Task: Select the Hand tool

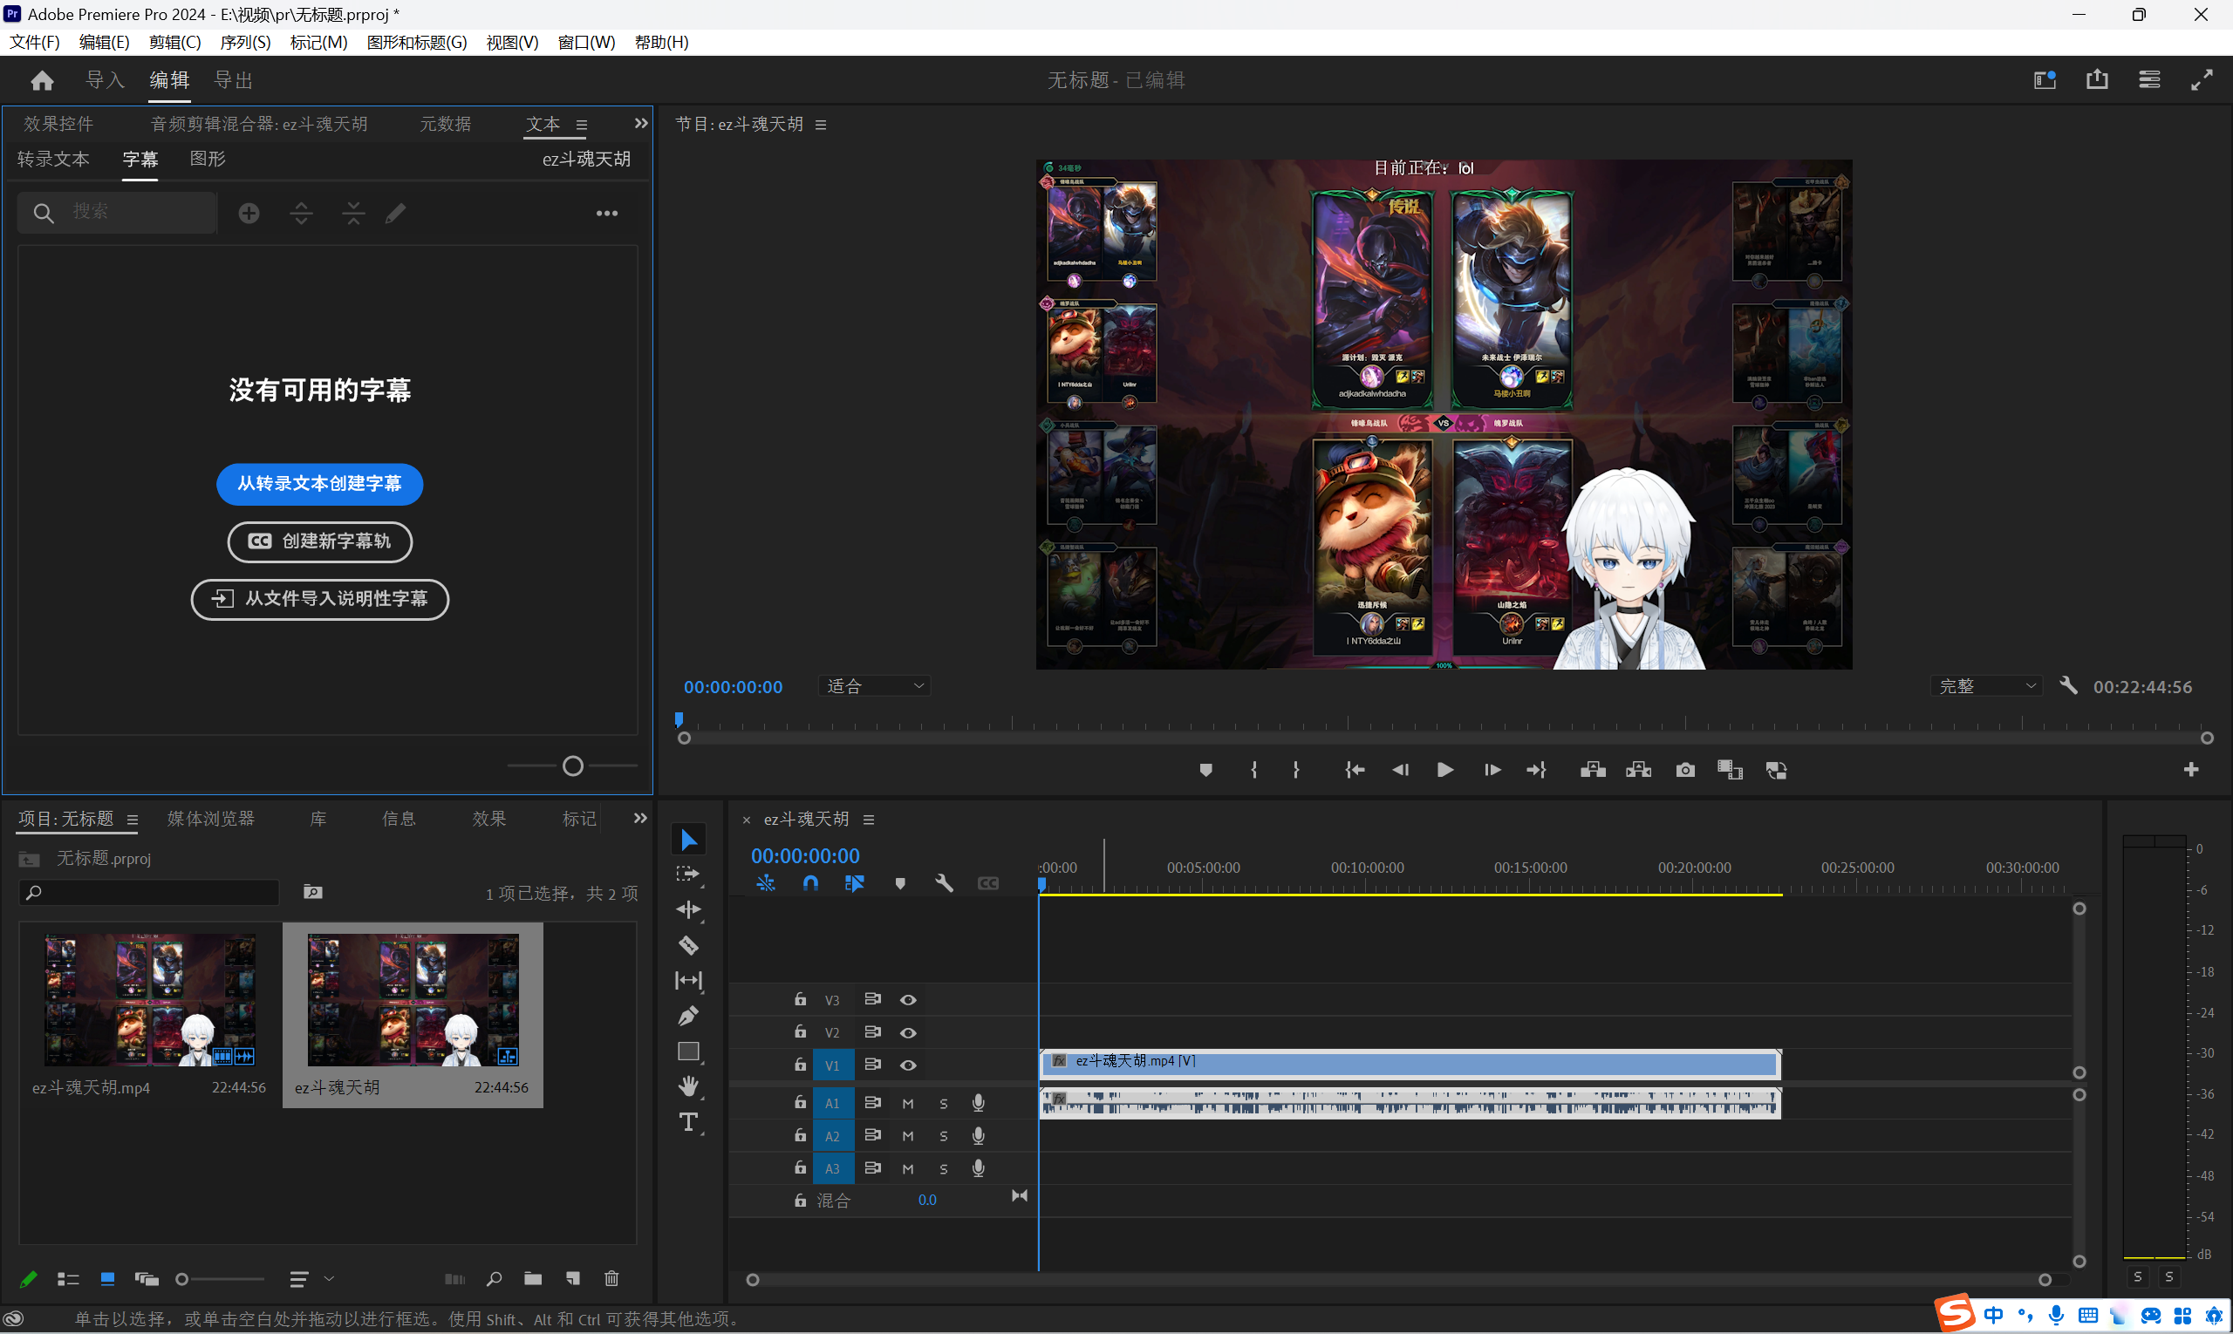Action: [688, 1086]
